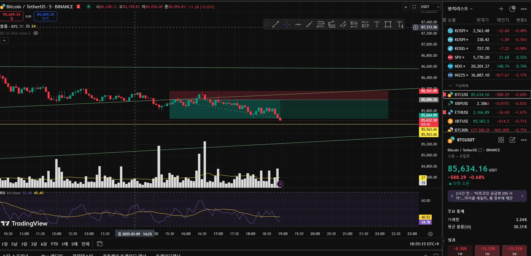Select the parallel channel drawing tool
The width and height of the screenshot is (531, 256).
pyautogui.click(x=343, y=25)
